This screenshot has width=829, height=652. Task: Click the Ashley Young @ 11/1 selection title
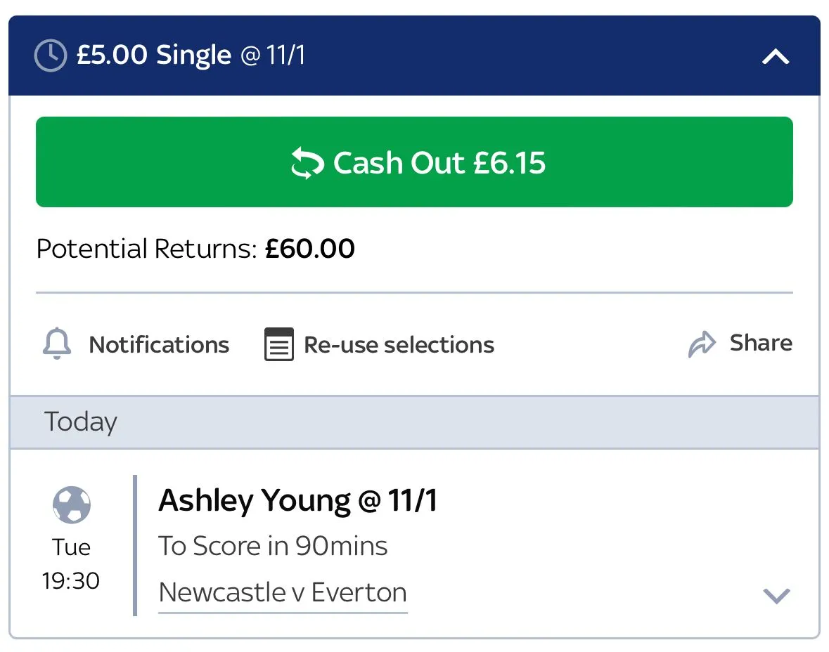point(297,501)
